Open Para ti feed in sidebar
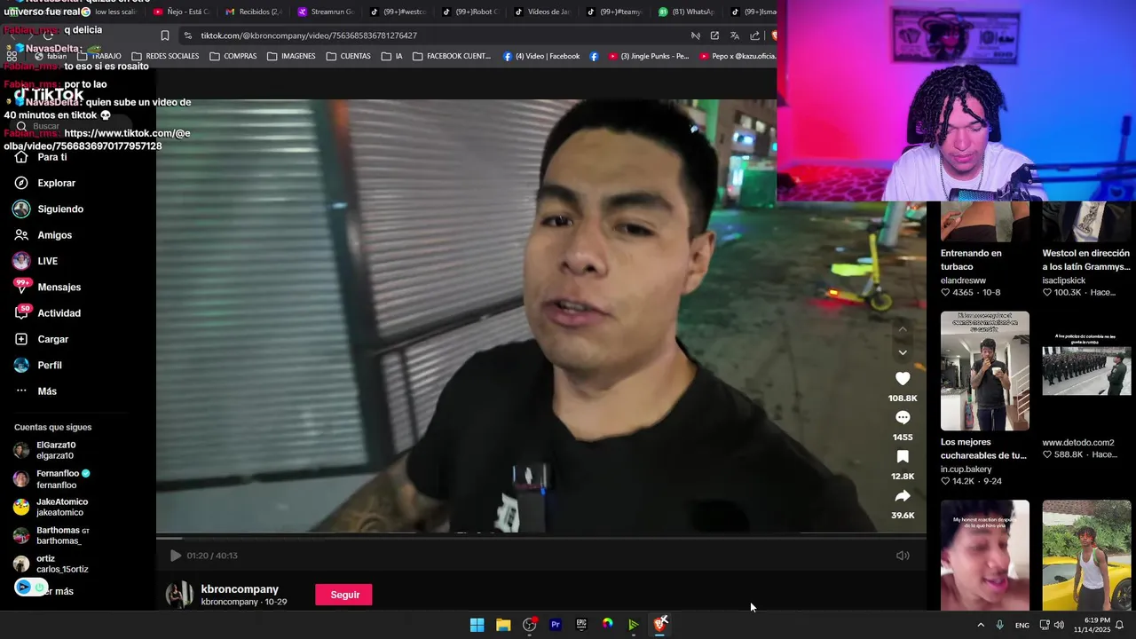The width and height of the screenshot is (1136, 639). pyautogui.click(x=52, y=157)
